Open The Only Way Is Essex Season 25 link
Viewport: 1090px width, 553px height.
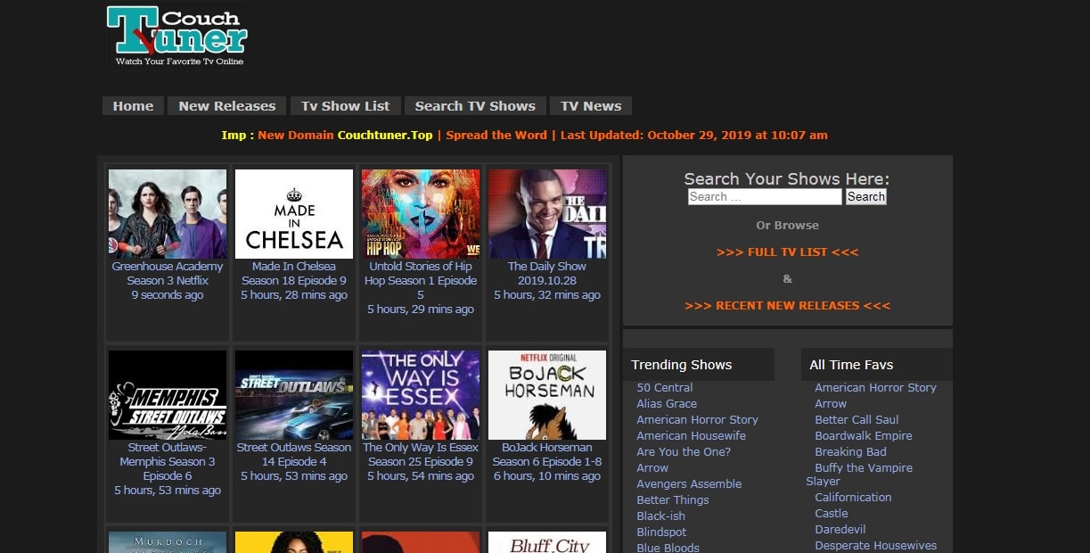(x=421, y=455)
